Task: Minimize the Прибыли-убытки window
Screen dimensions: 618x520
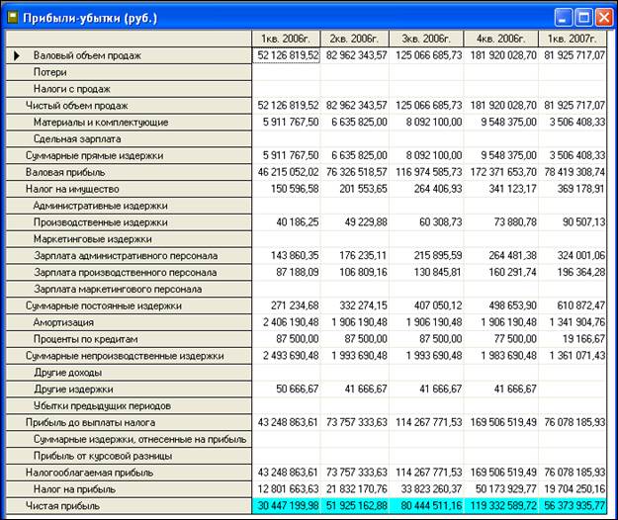Action: [x=563, y=18]
